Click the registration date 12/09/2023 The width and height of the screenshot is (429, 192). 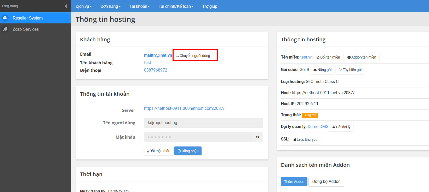tap(118, 191)
